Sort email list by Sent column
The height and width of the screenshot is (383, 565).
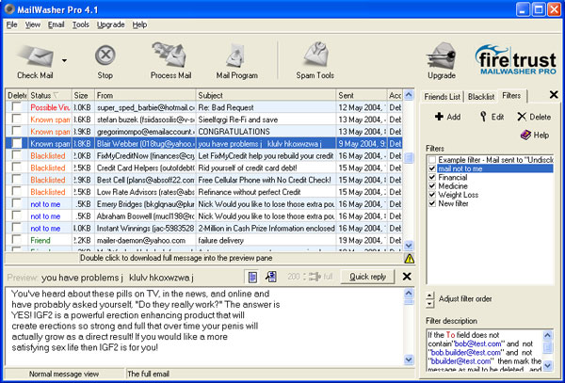(362, 95)
